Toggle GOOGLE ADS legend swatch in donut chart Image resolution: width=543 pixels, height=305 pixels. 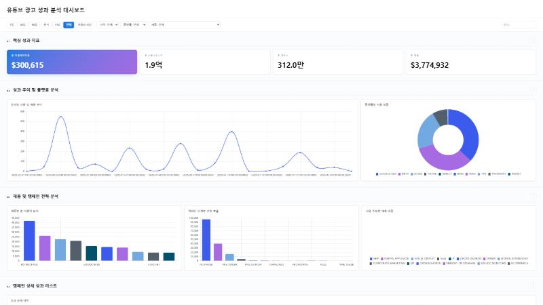(377, 174)
